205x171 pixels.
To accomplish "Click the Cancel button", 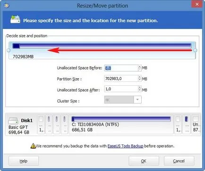I will 179,161.
